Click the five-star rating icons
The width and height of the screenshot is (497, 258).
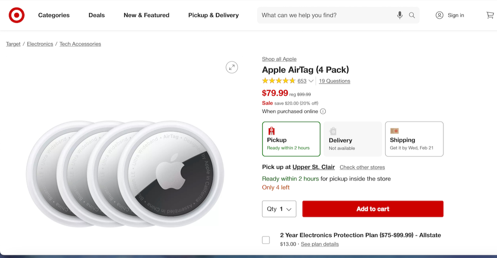[278, 81]
